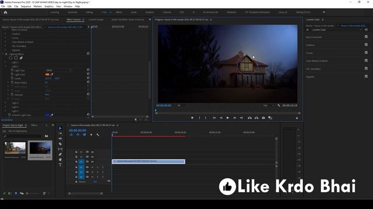Go to Out point in Program monitor

(241, 118)
